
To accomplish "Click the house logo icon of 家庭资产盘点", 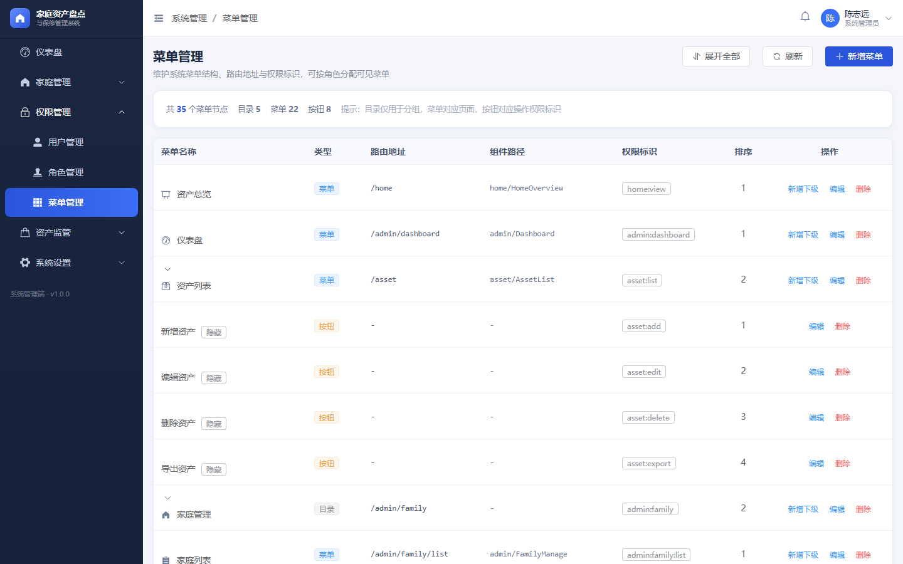I will tap(20, 18).
